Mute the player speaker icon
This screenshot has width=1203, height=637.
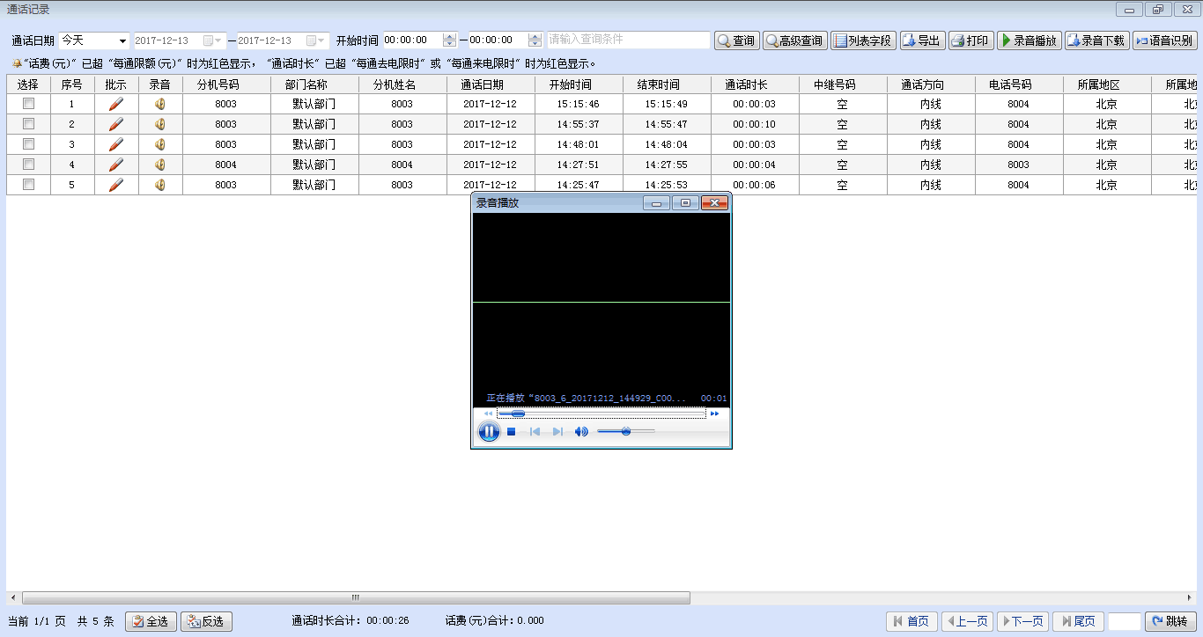coord(580,432)
